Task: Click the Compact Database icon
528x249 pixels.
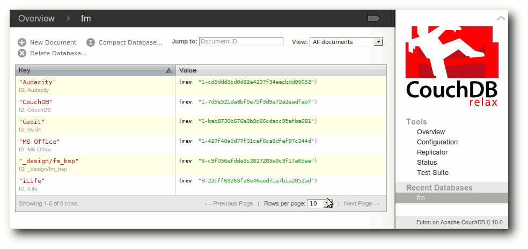Action: tap(91, 42)
